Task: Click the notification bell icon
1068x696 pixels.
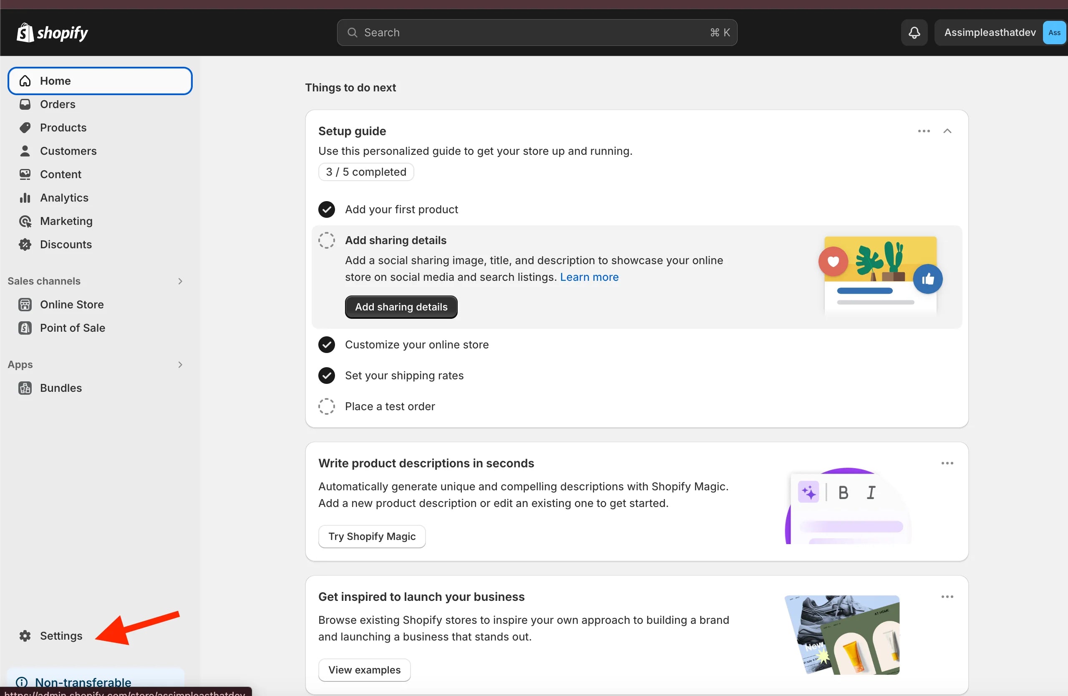Action: (x=914, y=33)
